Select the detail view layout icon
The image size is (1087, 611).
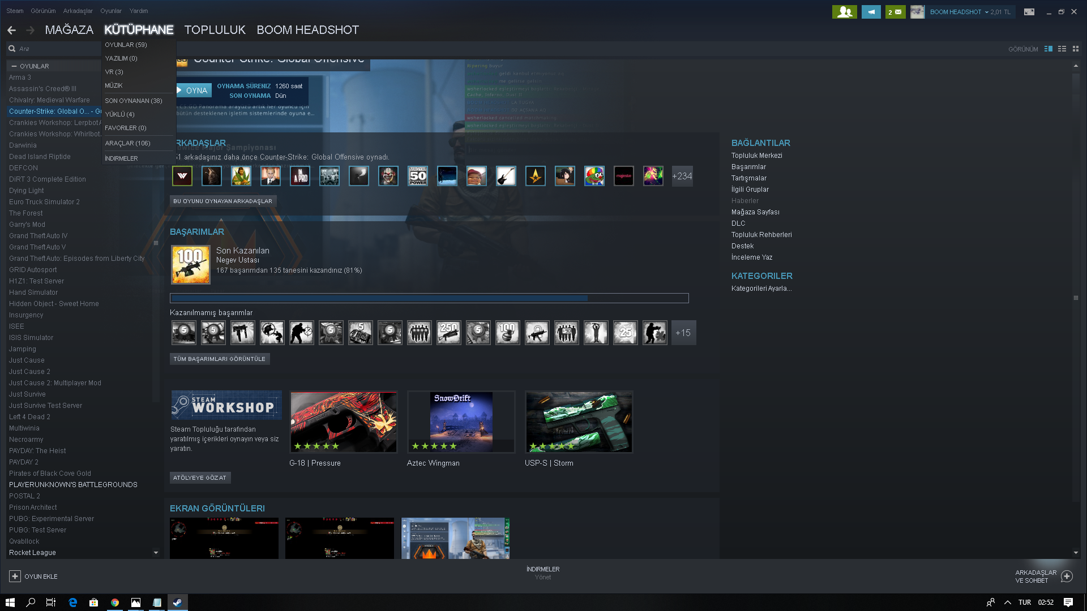point(1049,49)
